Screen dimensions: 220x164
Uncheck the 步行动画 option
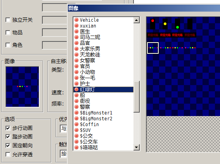click(8, 128)
